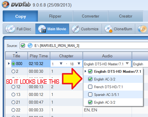Choose Customize copy mode
Image resolution: width=148 pixels, height=117 pixels.
pyautogui.click(x=85, y=29)
